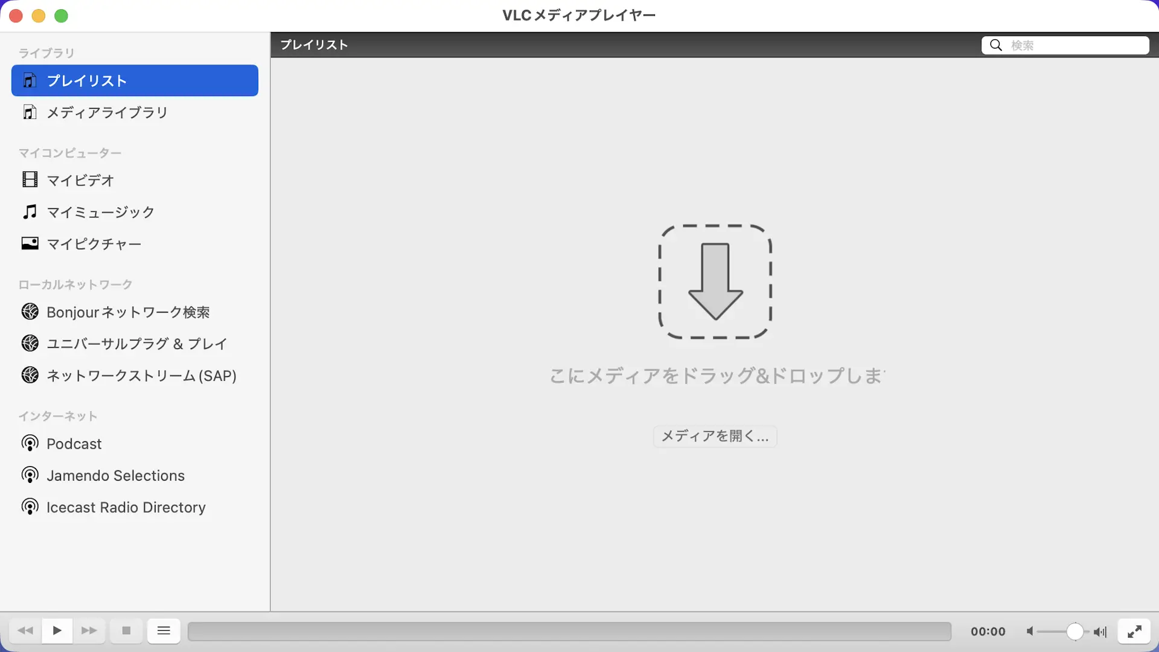1159x652 pixels.
Task: Click メディアを開く... button
Action: [715, 436]
